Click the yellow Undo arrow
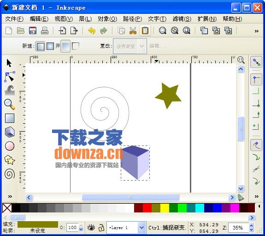This screenshot has height=236, width=265. click(92, 30)
